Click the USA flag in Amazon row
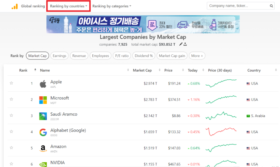 (x=248, y=148)
